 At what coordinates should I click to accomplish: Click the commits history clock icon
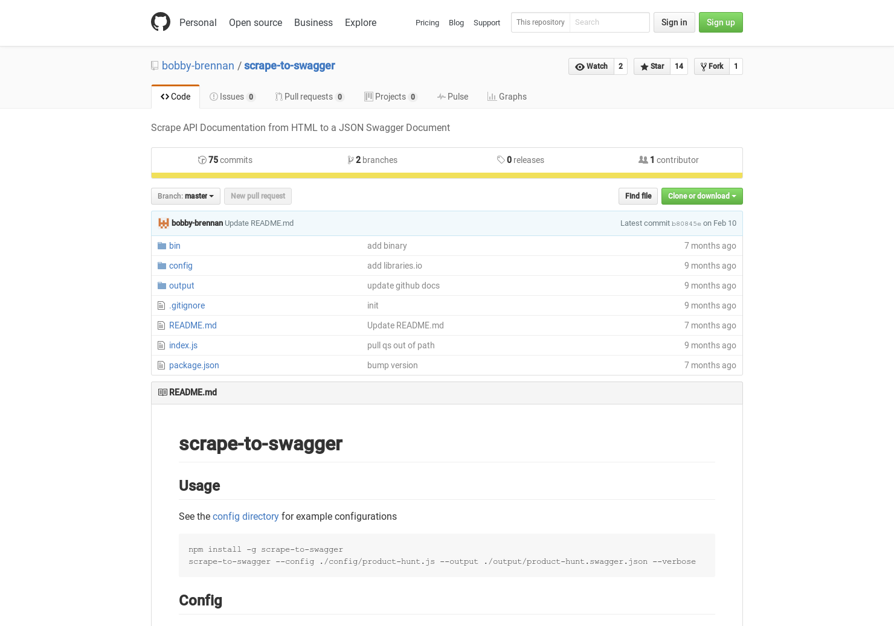pyautogui.click(x=202, y=160)
